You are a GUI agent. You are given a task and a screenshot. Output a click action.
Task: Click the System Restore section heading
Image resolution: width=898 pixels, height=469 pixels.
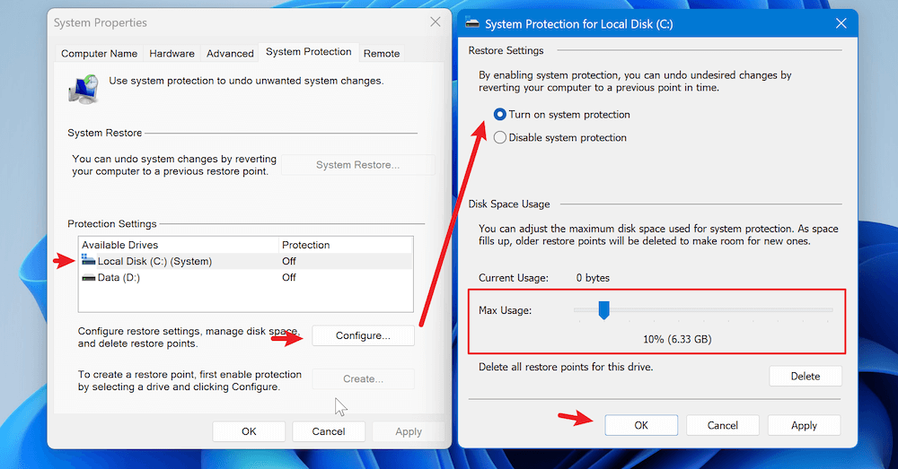105,133
